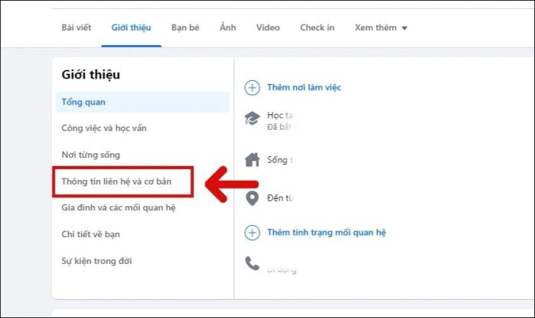Click Thêm tình trạng mối quan hệ link

click(x=326, y=233)
